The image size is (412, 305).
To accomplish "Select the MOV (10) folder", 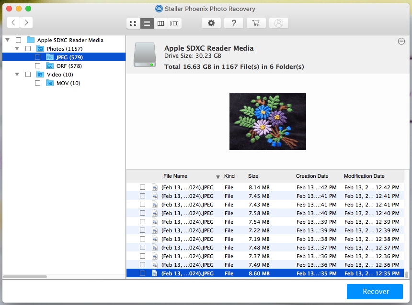I will coord(68,83).
